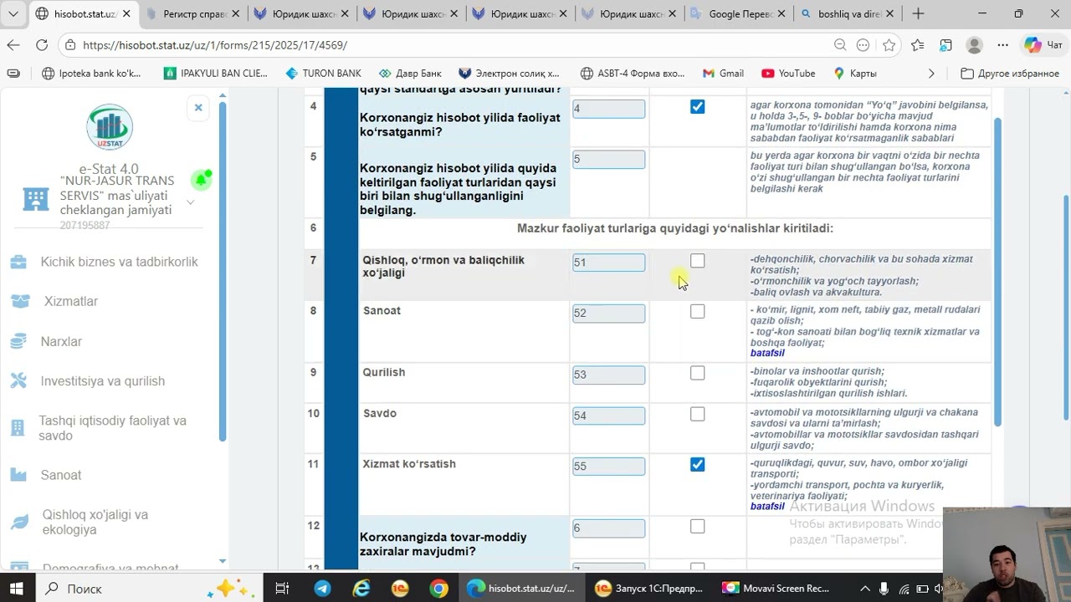Screen dimensions: 1071x602
Task: Open browser Favorites list icon
Action: (x=918, y=45)
